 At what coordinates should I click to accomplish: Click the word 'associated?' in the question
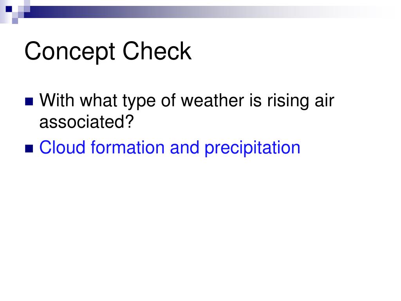[87, 121]
